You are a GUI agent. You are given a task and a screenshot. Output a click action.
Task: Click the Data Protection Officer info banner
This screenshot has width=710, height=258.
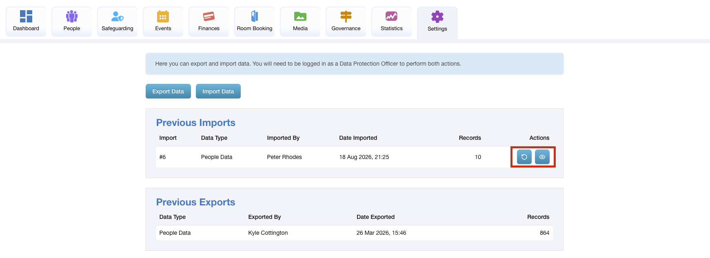pyautogui.click(x=355, y=64)
